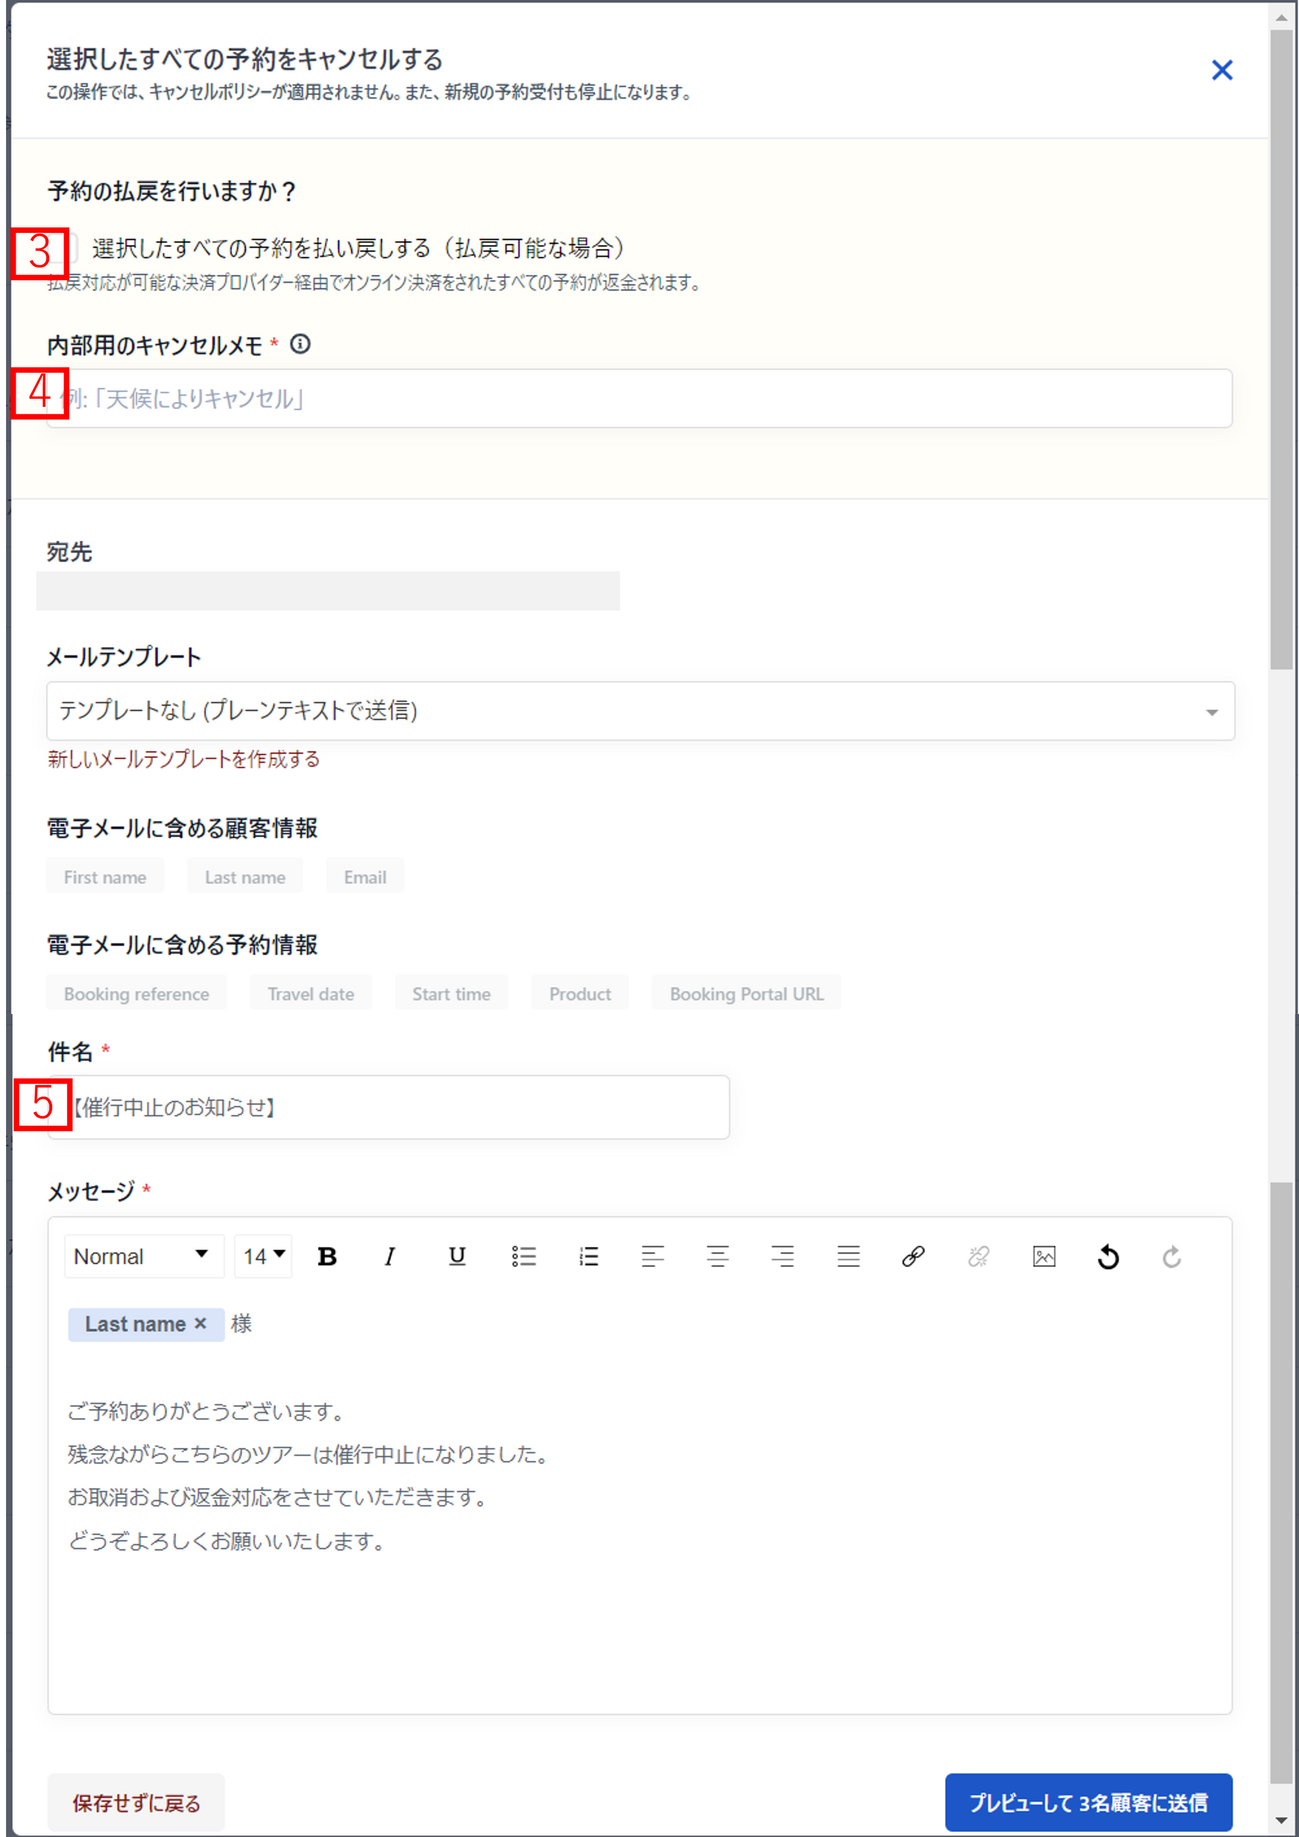The image size is (1299, 1837).
Task: Click the internal cancel memo input field
Action: pyautogui.click(x=640, y=399)
